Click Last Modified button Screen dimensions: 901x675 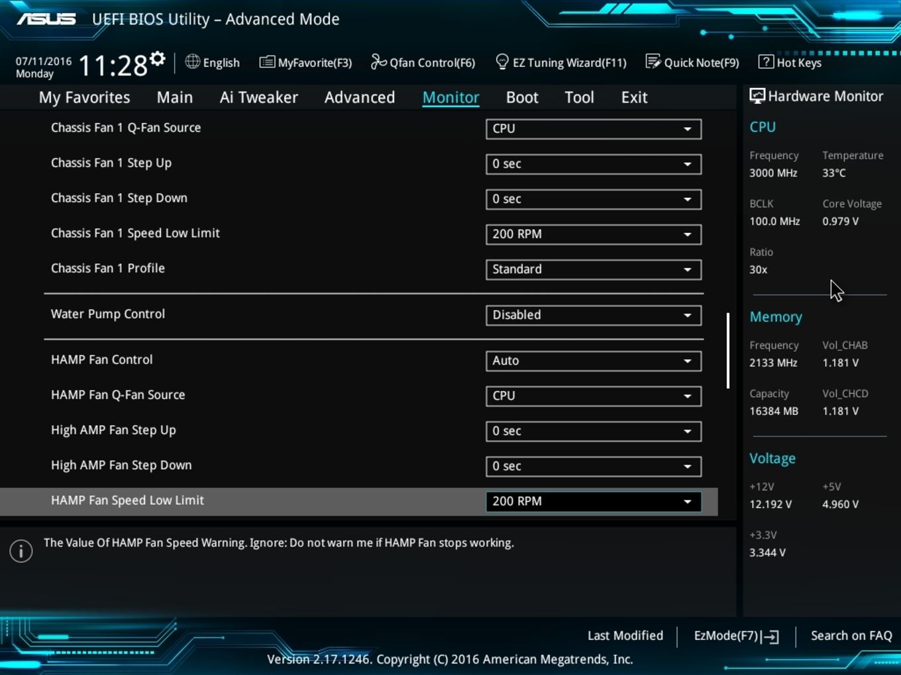[x=625, y=635]
